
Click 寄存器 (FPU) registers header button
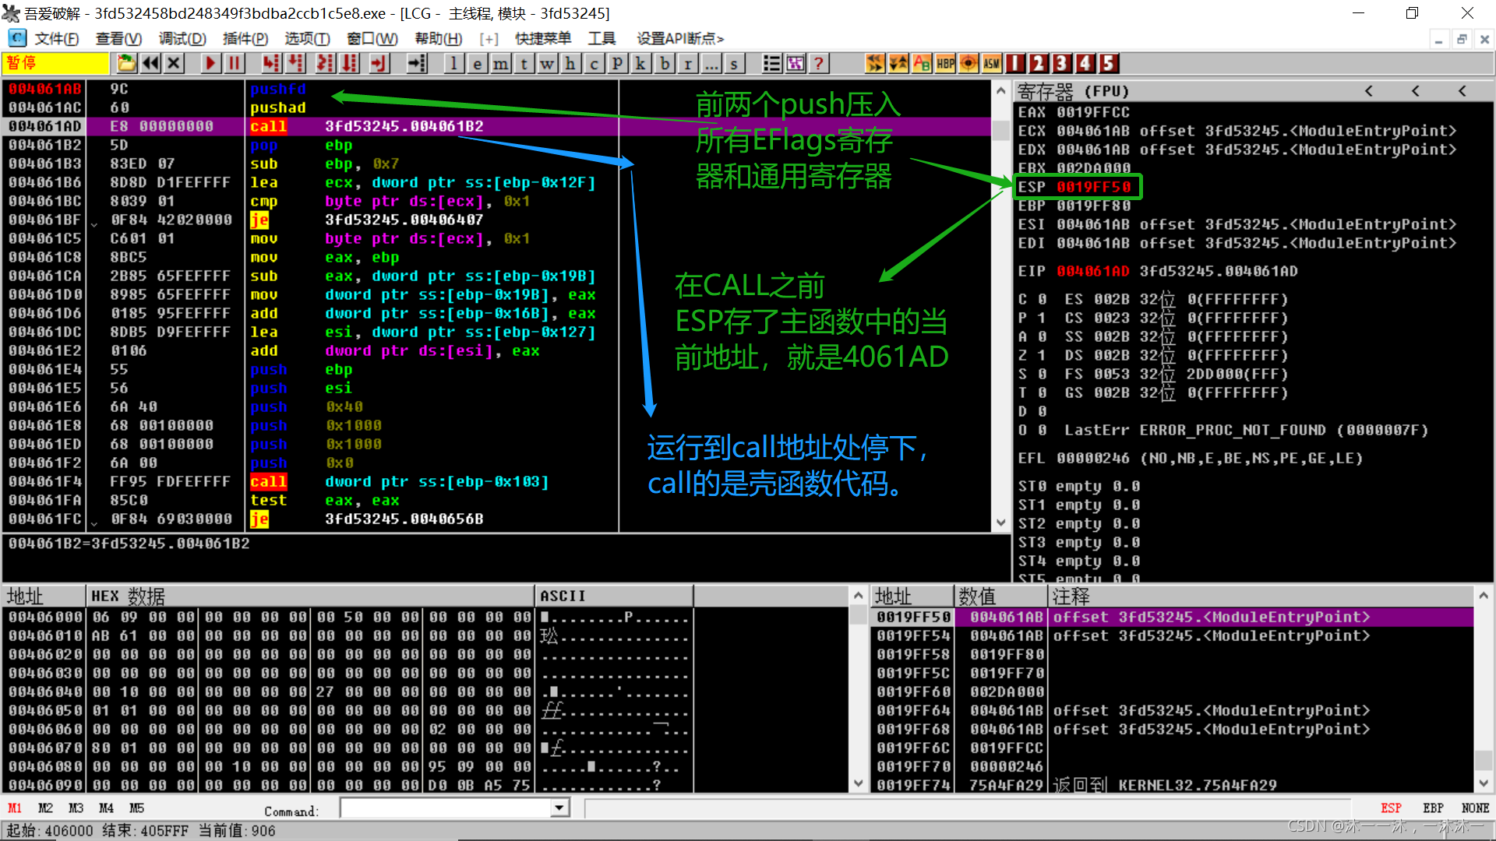1073,91
